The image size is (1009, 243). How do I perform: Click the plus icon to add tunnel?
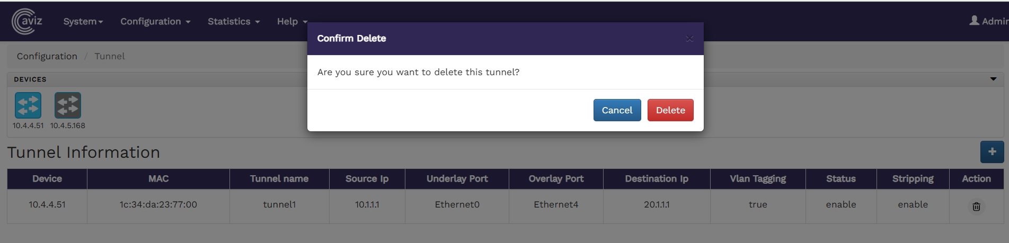pos(992,152)
